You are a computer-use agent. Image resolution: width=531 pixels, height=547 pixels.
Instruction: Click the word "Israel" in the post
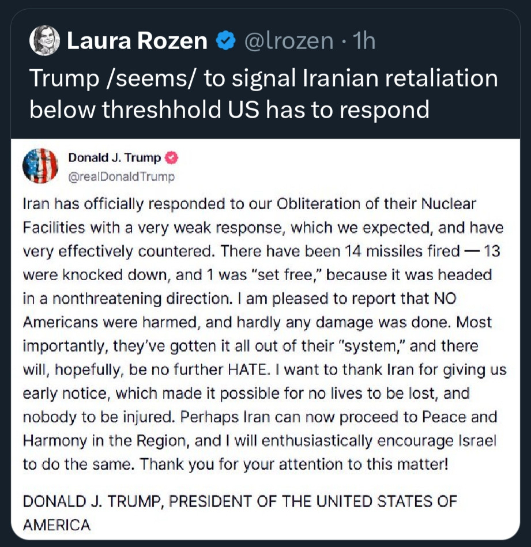pyautogui.click(x=478, y=440)
